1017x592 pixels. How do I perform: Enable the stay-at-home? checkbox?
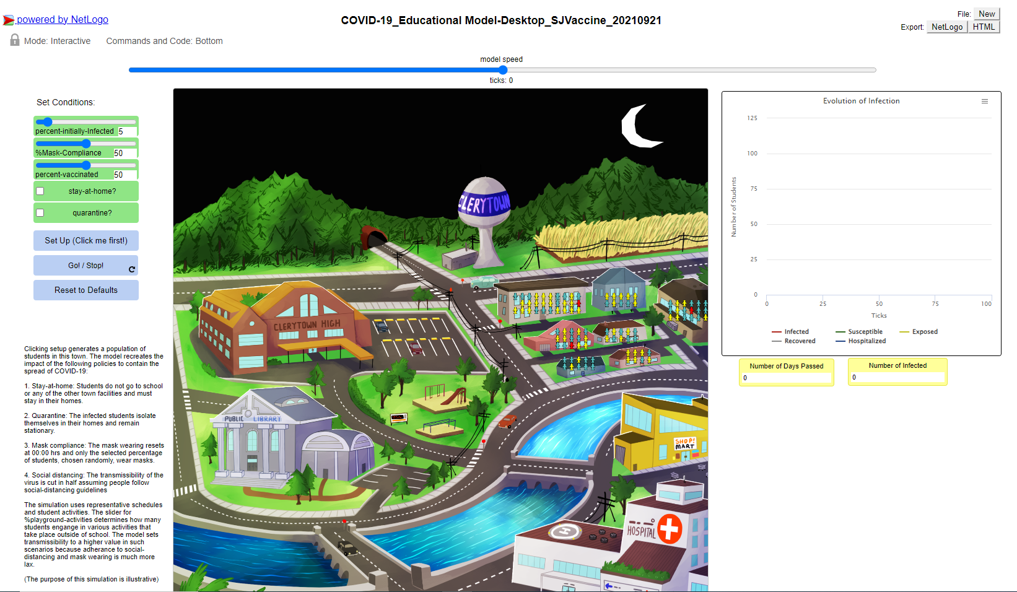pyautogui.click(x=40, y=191)
